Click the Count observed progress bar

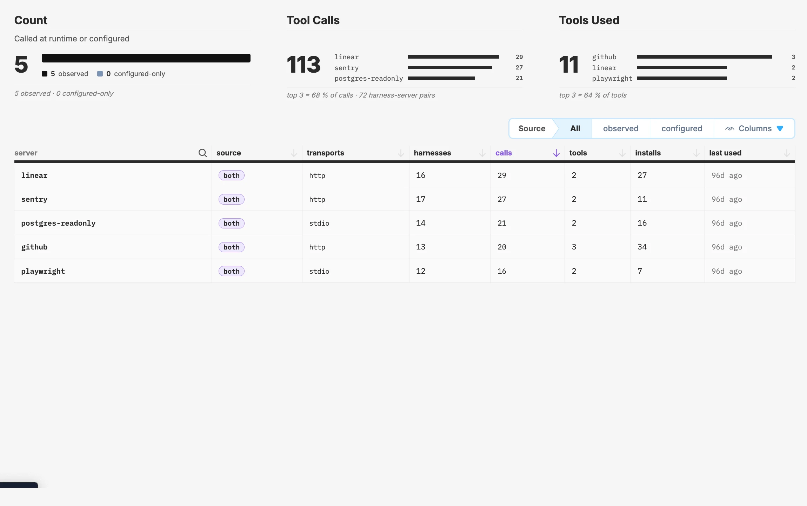pos(146,58)
